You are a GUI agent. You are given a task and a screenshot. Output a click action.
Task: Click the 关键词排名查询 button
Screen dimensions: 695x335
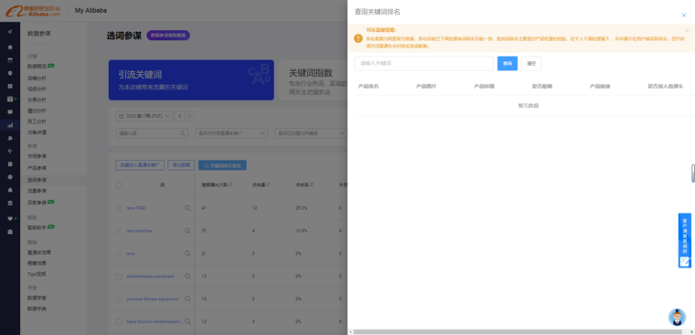pos(222,165)
